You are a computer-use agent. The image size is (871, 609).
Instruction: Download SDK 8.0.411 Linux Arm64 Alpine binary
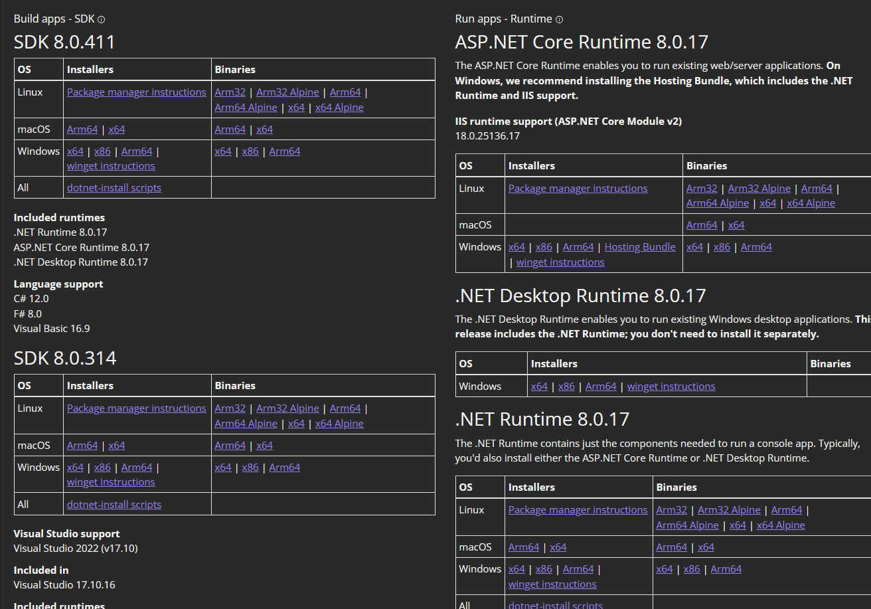coord(246,108)
